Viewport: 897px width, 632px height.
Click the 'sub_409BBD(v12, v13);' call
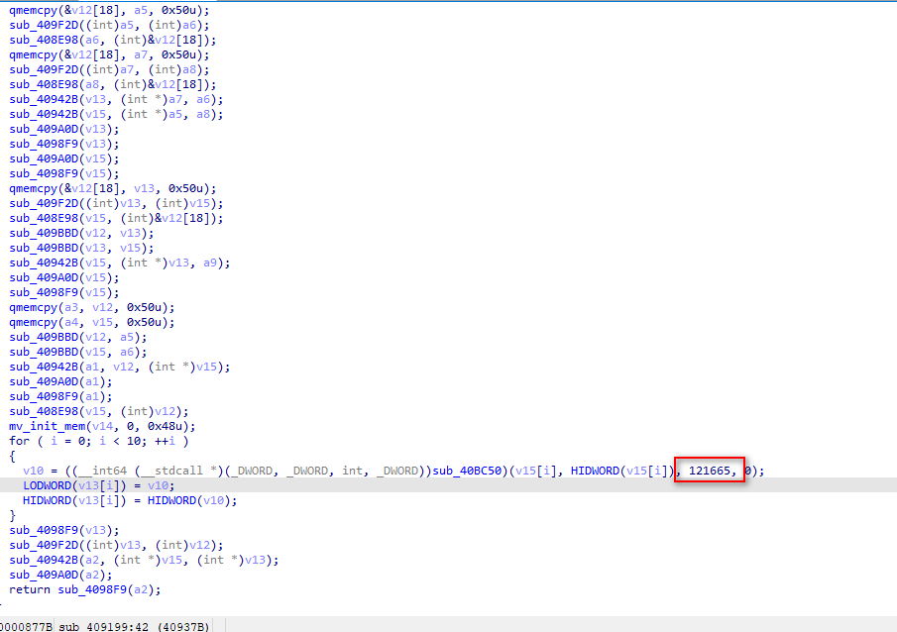click(x=81, y=234)
